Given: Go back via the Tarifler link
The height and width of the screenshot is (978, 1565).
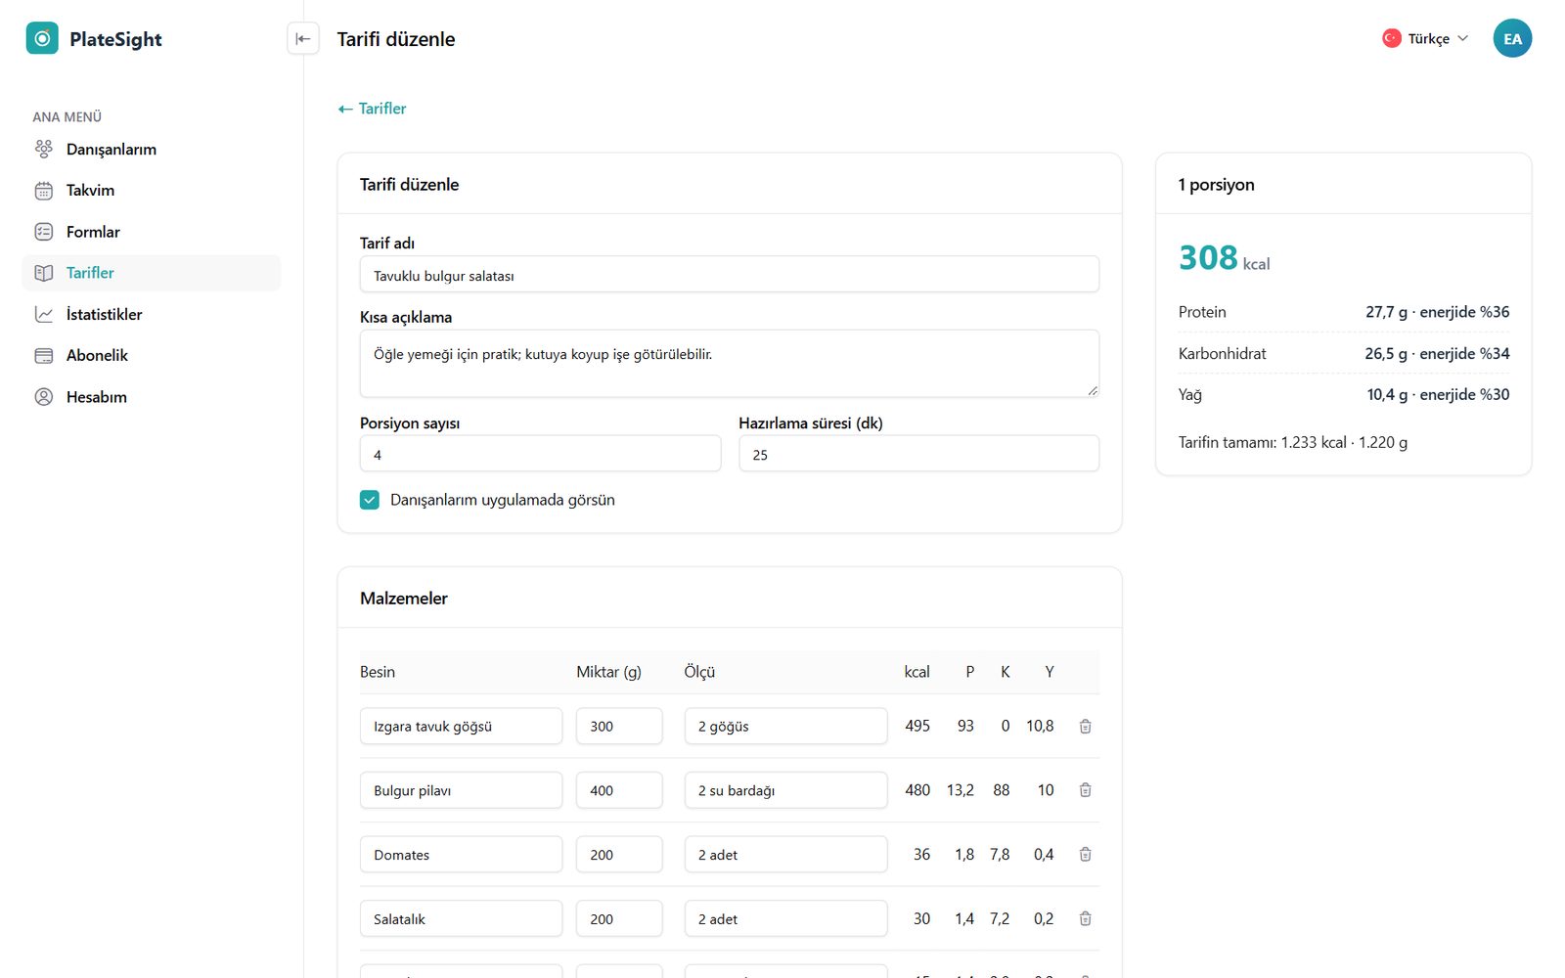Looking at the screenshot, I should coord(372,109).
